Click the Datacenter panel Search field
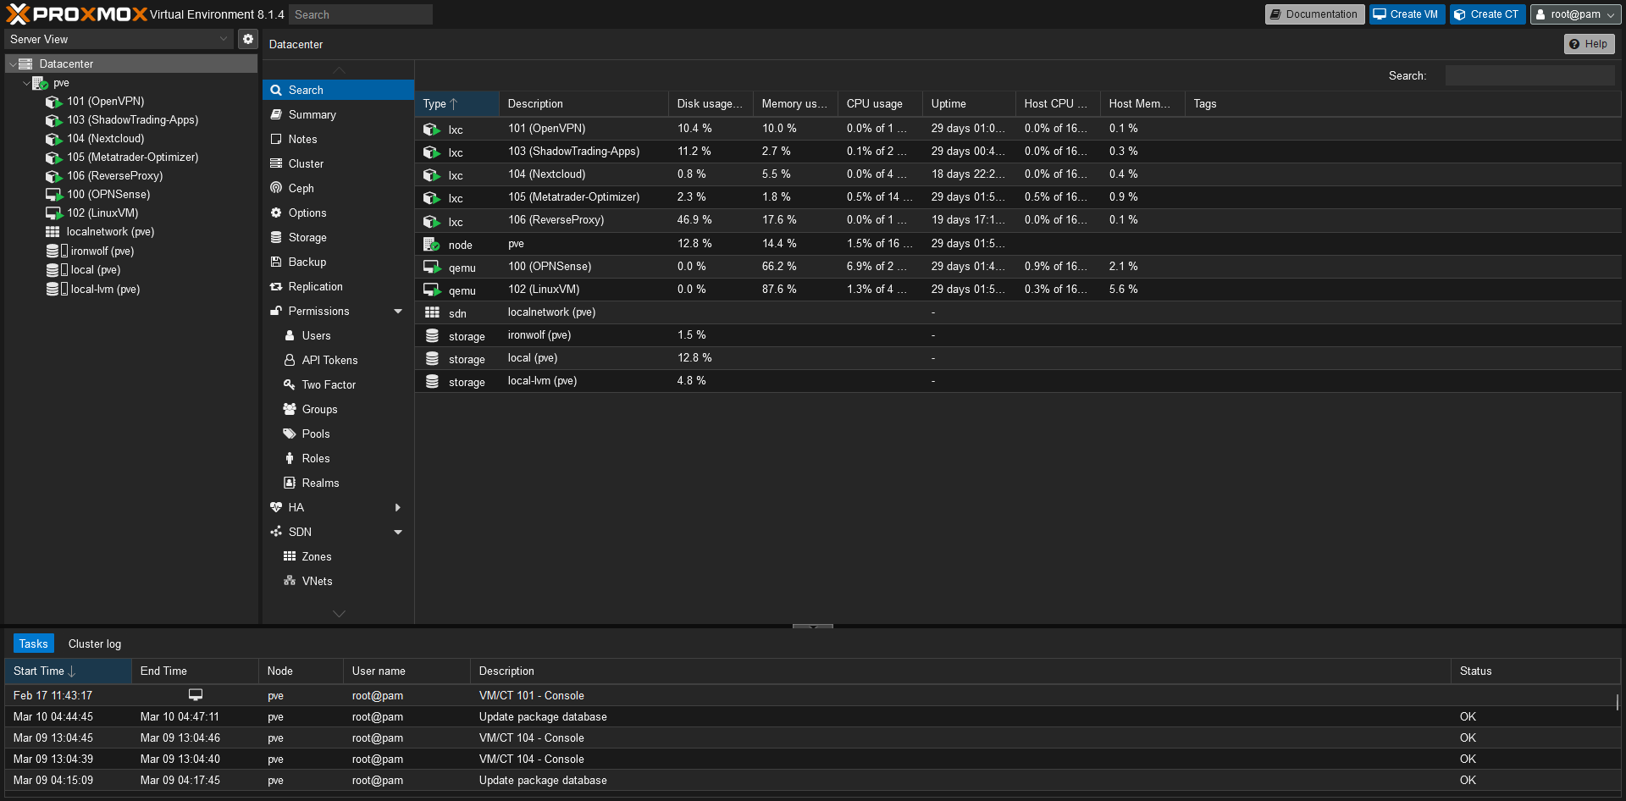The image size is (1626, 801). tap(1530, 75)
